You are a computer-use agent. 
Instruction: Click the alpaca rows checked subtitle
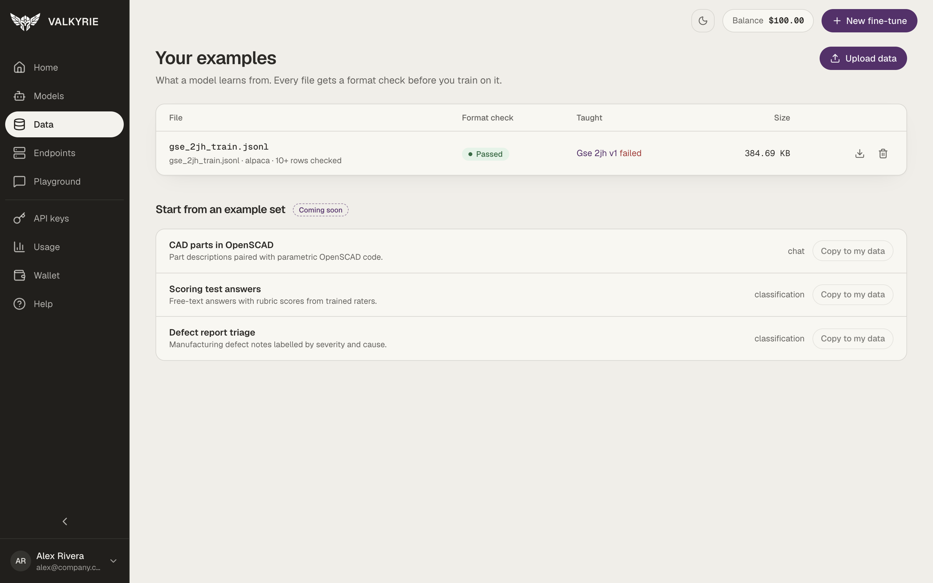coord(255,161)
